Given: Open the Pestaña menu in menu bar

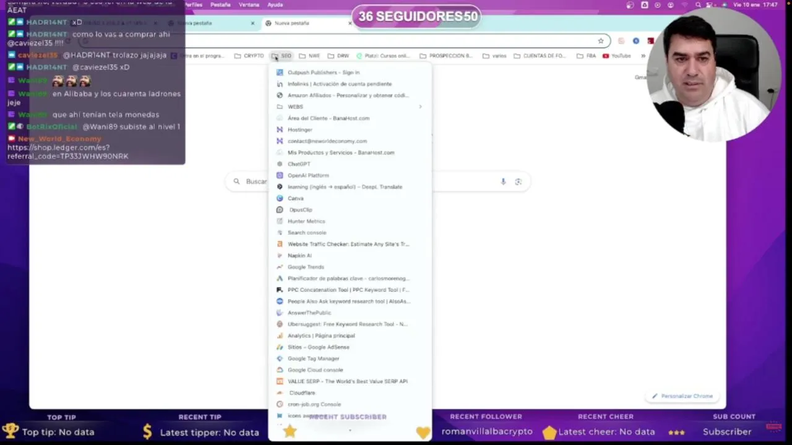Looking at the screenshot, I should [x=220, y=5].
